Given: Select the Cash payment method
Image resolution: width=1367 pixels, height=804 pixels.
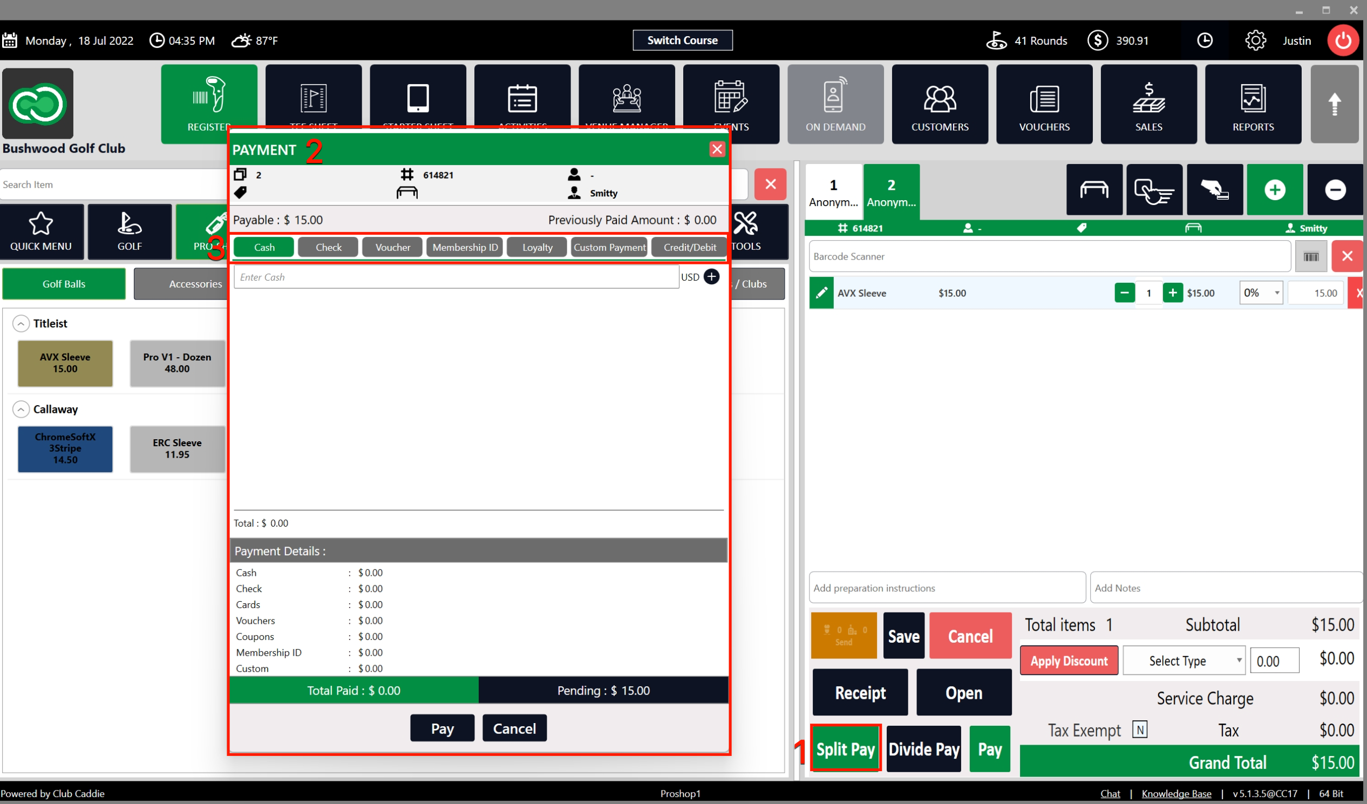Looking at the screenshot, I should click(264, 247).
